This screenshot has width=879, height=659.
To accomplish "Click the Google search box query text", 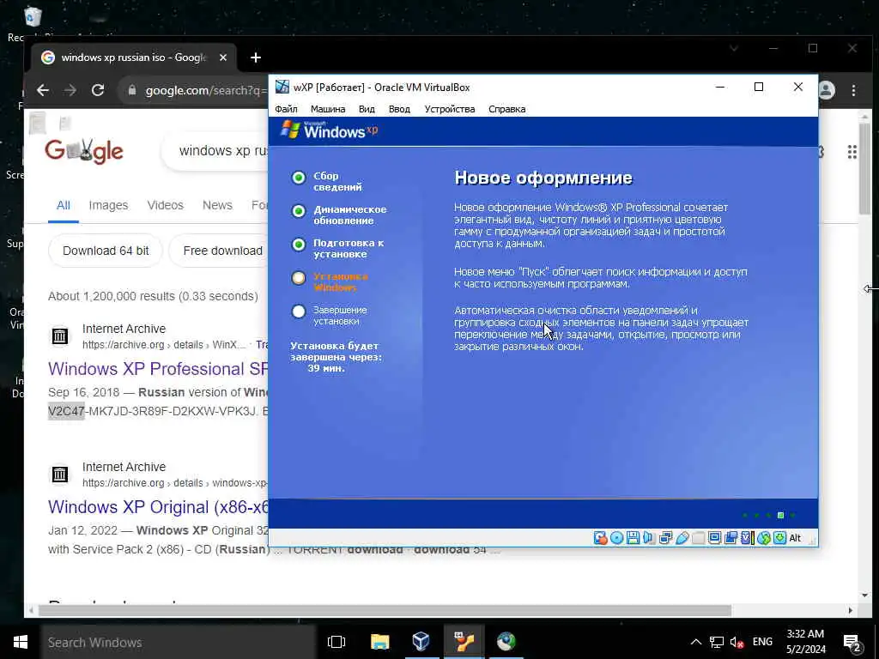I will 223,151.
